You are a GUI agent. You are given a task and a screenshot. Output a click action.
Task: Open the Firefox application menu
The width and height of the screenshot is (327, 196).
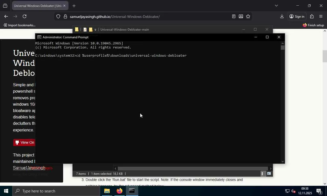321,16
